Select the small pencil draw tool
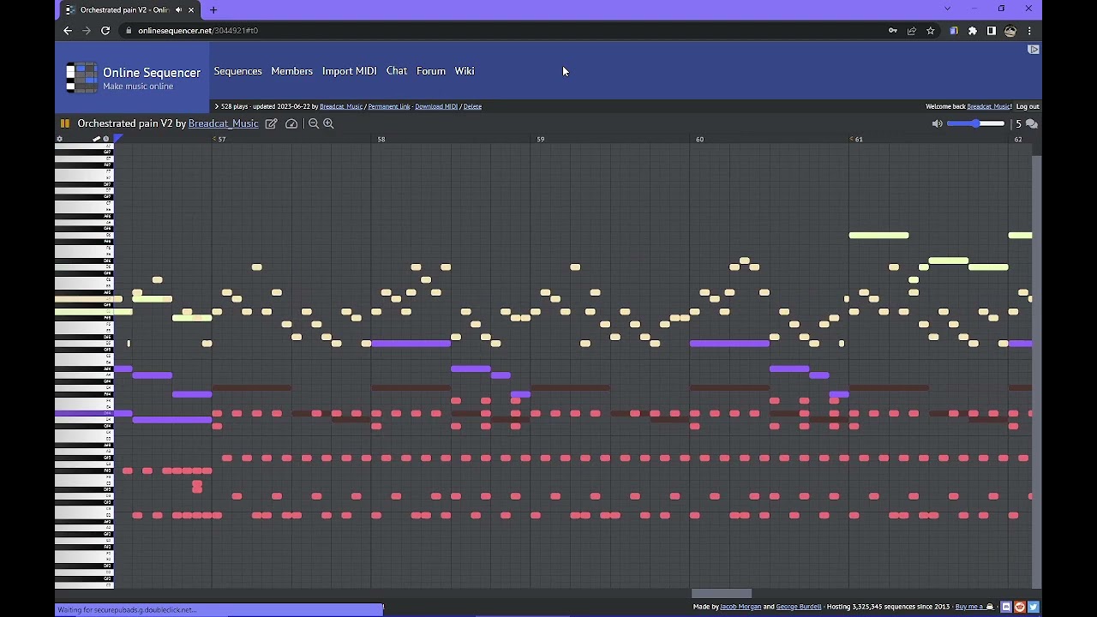Viewport: 1097px width, 617px height. pyautogui.click(x=97, y=139)
